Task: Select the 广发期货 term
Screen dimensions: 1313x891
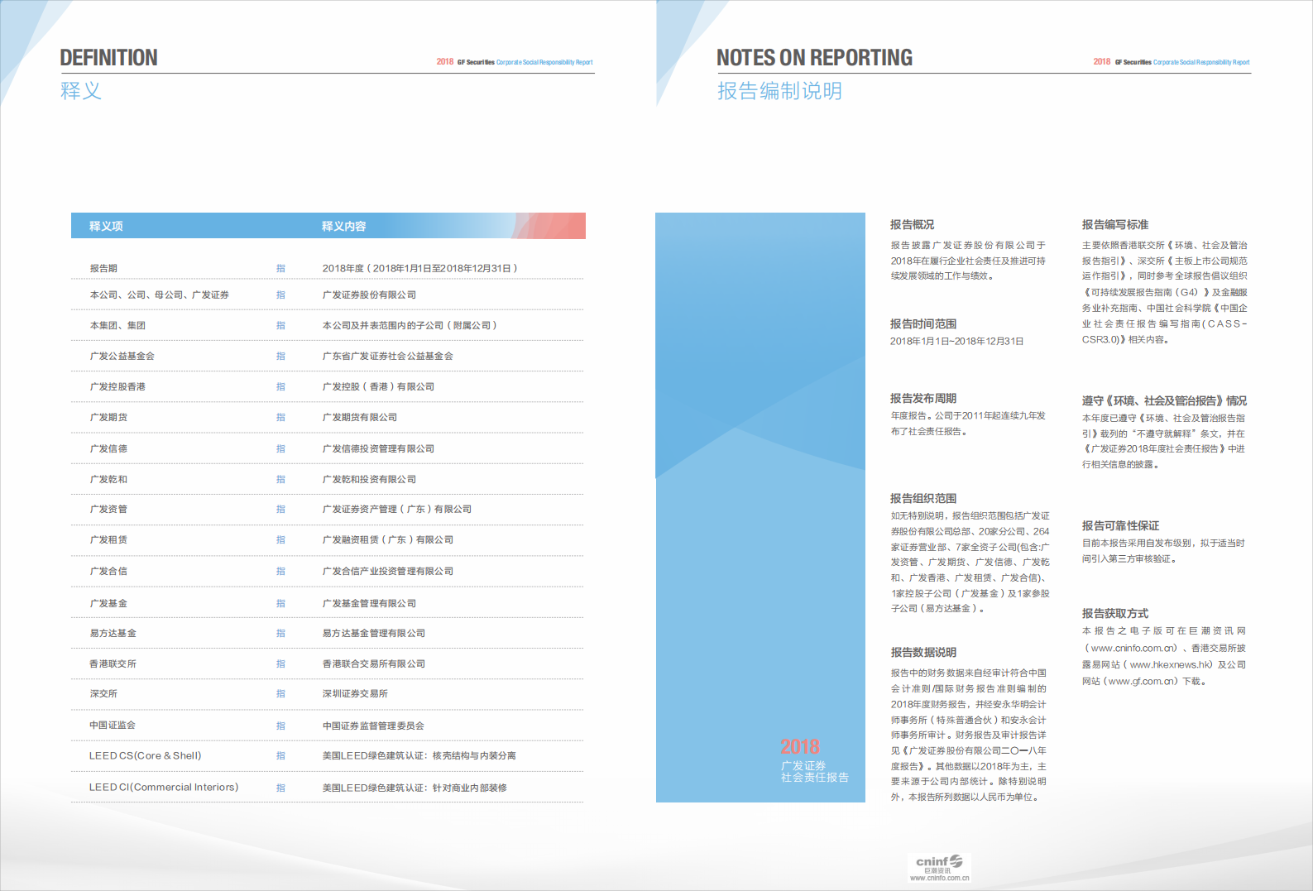Action: pyautogui.click(x=108, y=417)
